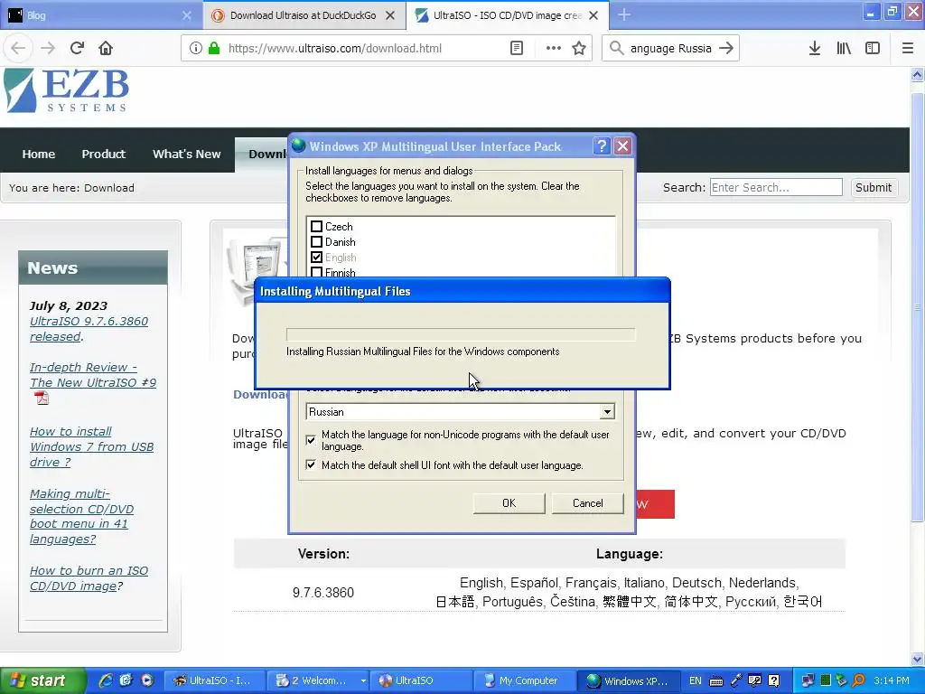Open the Russian default language dropdown
925x694 pixels.
pos(607,412)
